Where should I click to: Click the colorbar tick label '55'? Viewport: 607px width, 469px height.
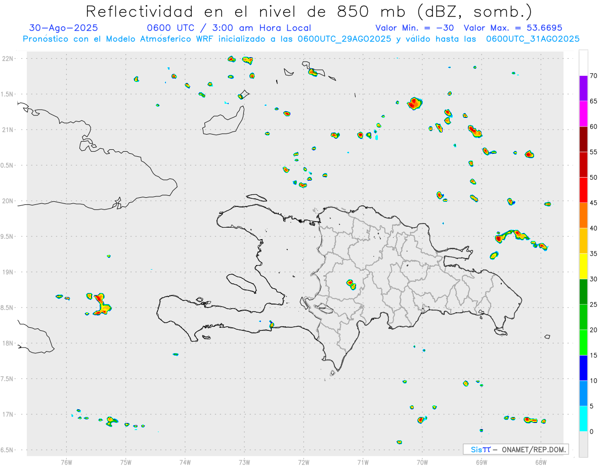click(x=593, y=152)
